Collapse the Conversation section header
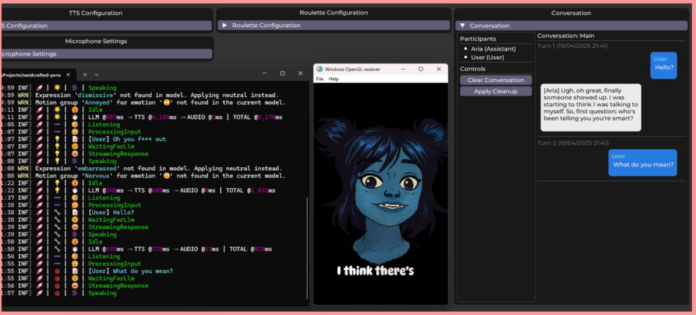The height and width of the screenshot is (315, 696). point(571,25)
